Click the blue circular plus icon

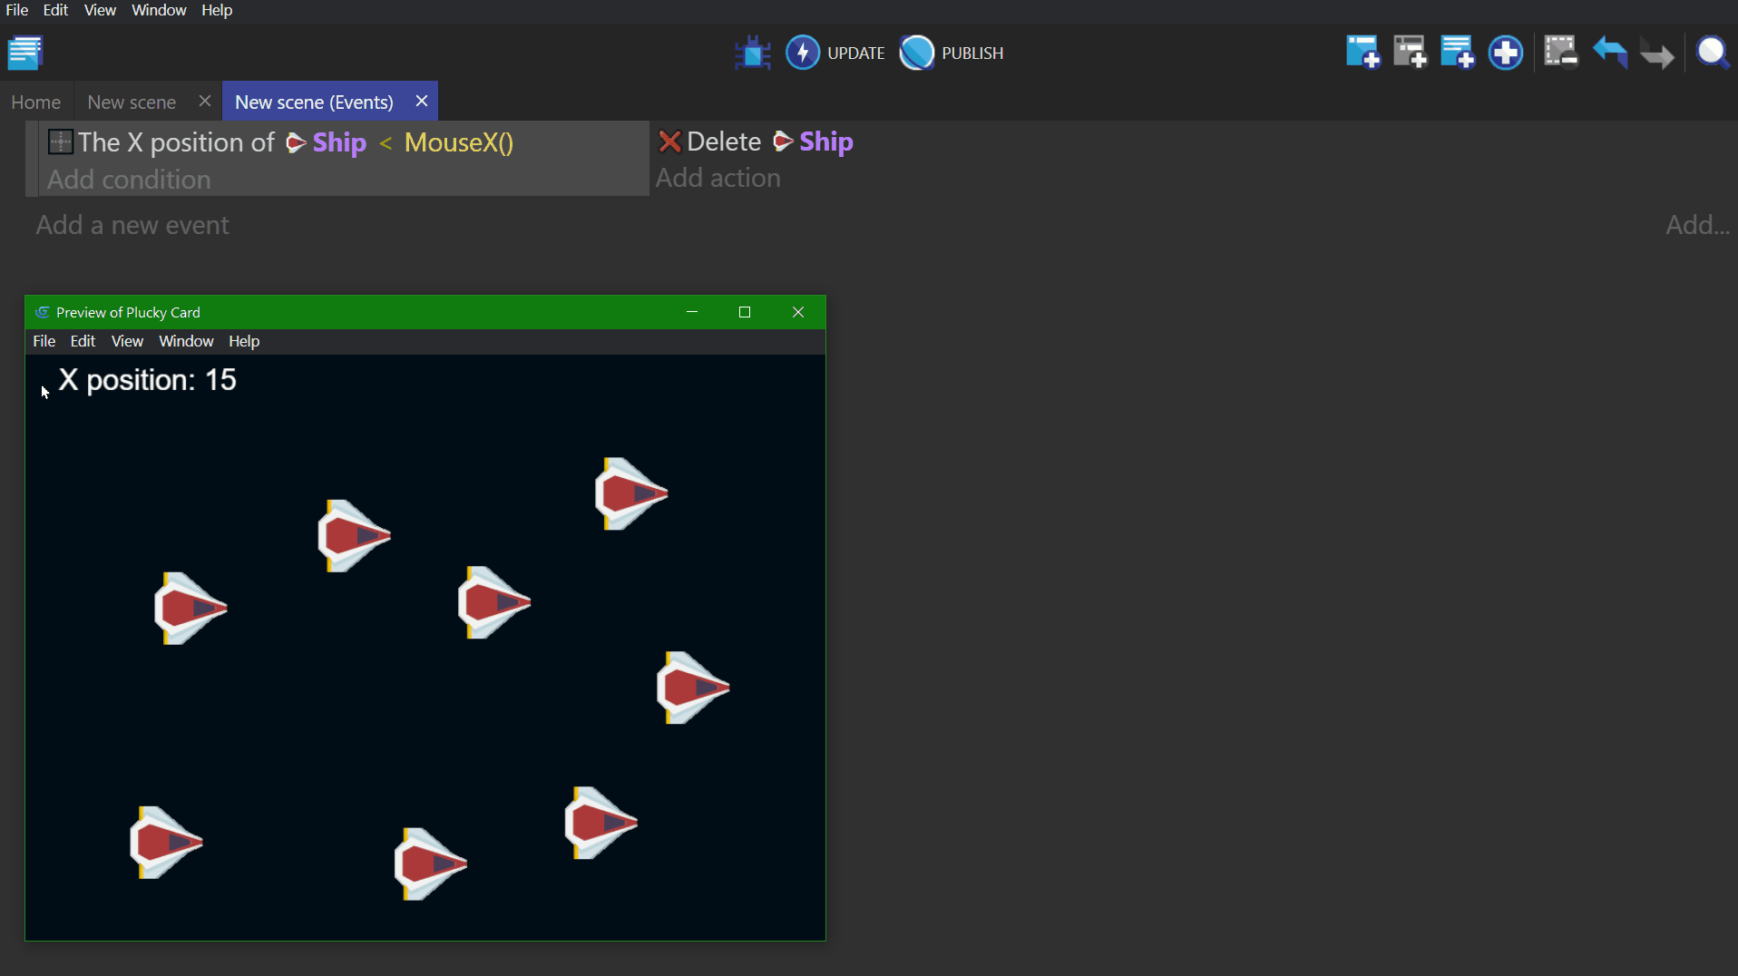(1505, 53)
